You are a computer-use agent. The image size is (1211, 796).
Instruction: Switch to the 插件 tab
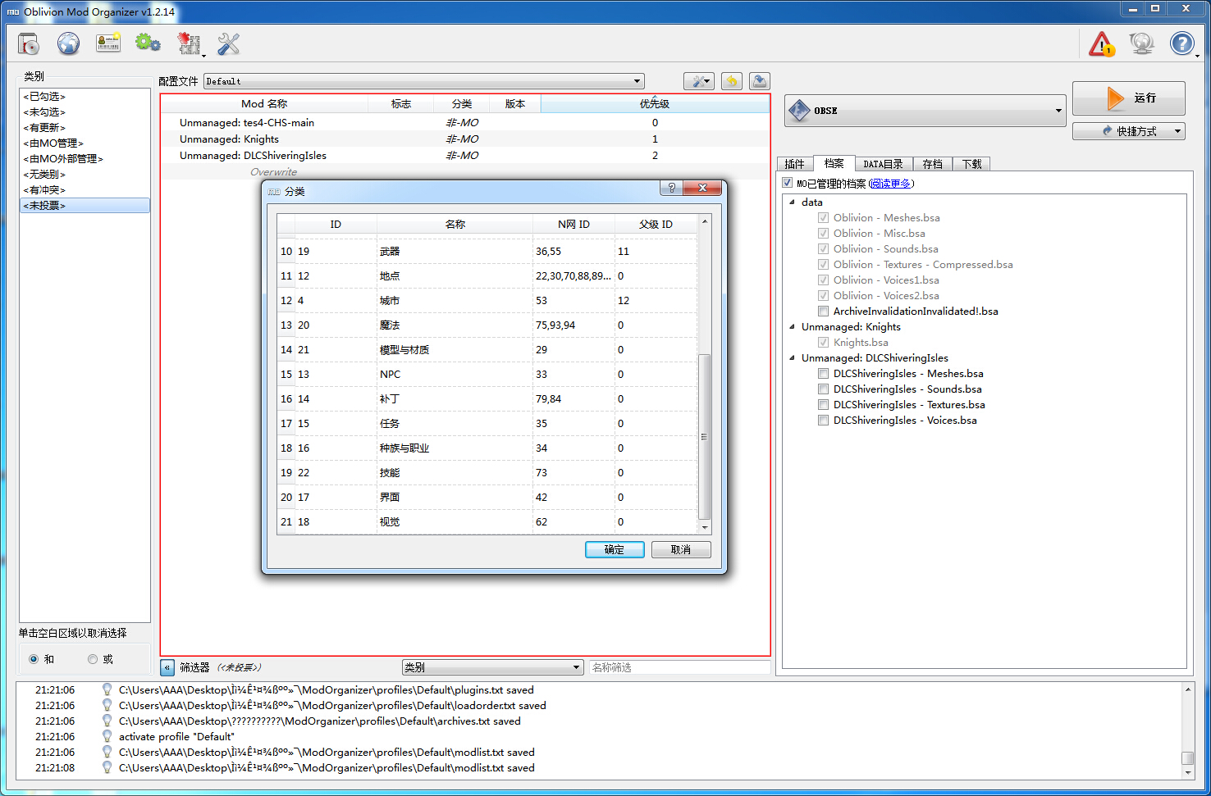click(794, 163)
